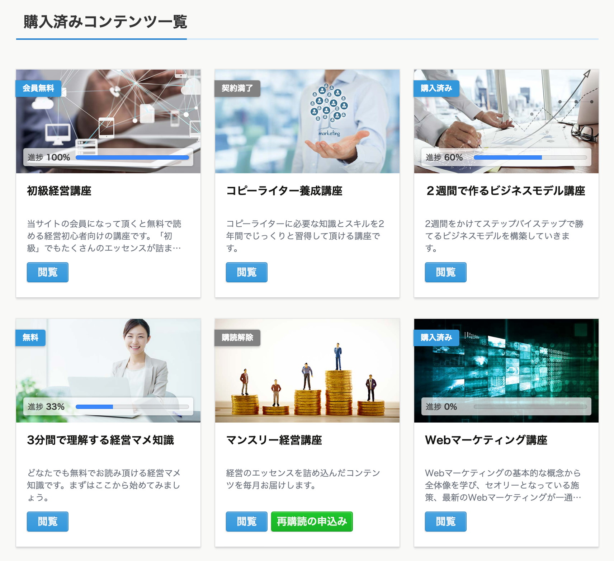
Task: Open the gold coin stacks thumbnail
Action: pyautogui.click(x=307, y=371)
